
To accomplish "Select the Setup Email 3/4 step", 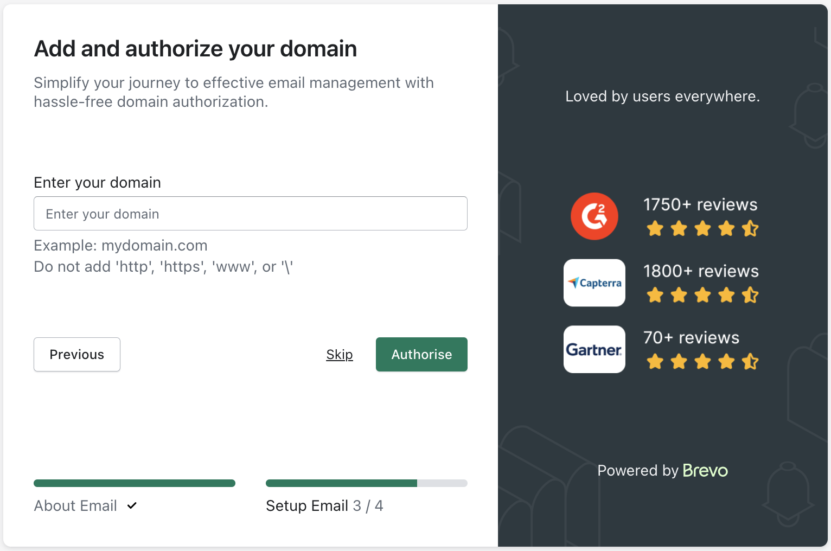I will (x=324, y=505).
